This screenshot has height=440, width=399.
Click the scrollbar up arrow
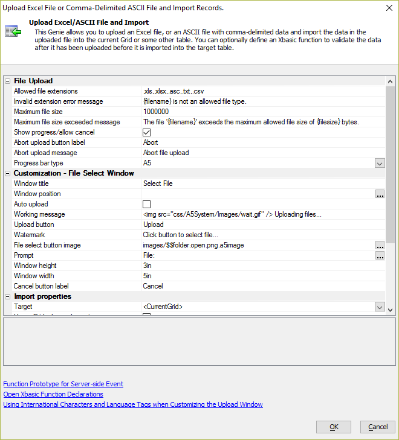click(x=390, y=81)
